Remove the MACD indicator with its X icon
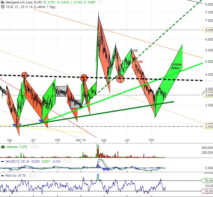The image size is (213, 197). pyautogui.click(x=70, y=162)
